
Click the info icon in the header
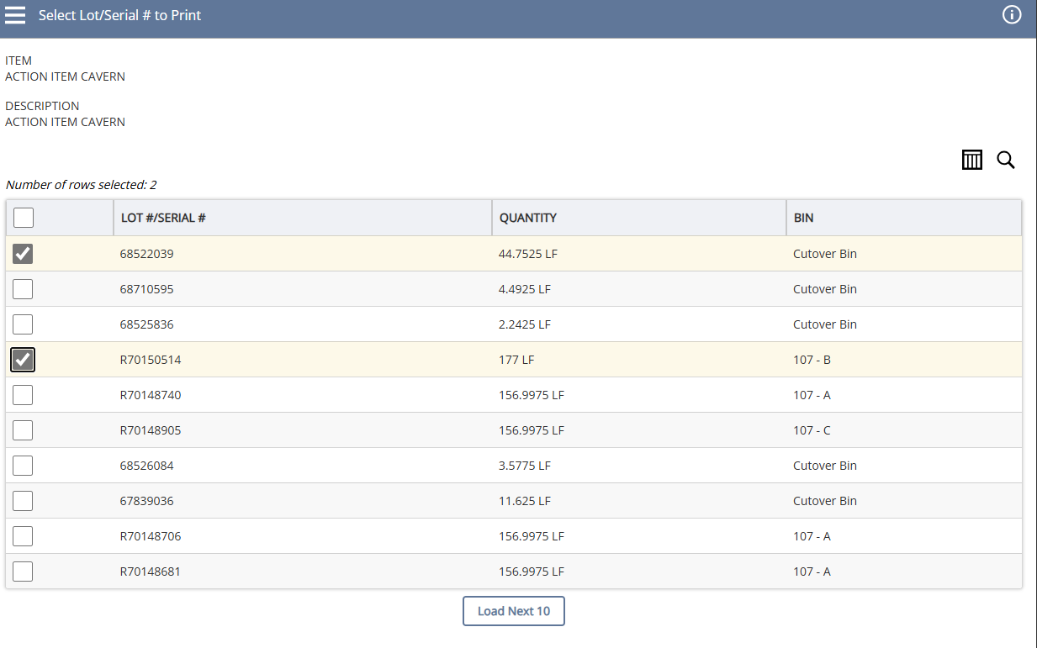[x=1012, y=14]
